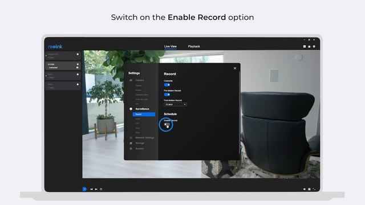Click the circular refresh icon in the bottom toolbar
The width and height of the screenshot is (365, 205).
[101, 189]
